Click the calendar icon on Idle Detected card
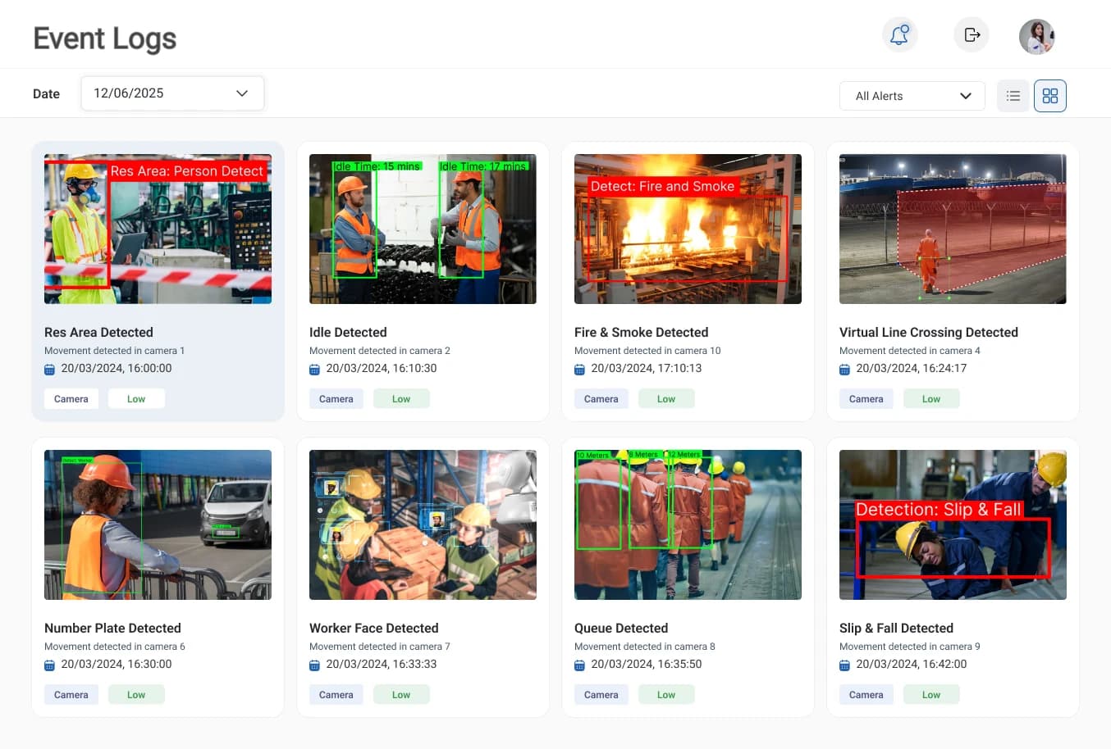Image resolution: width=1111 pixels, height=749 pixels. click(x=314, y=369)
